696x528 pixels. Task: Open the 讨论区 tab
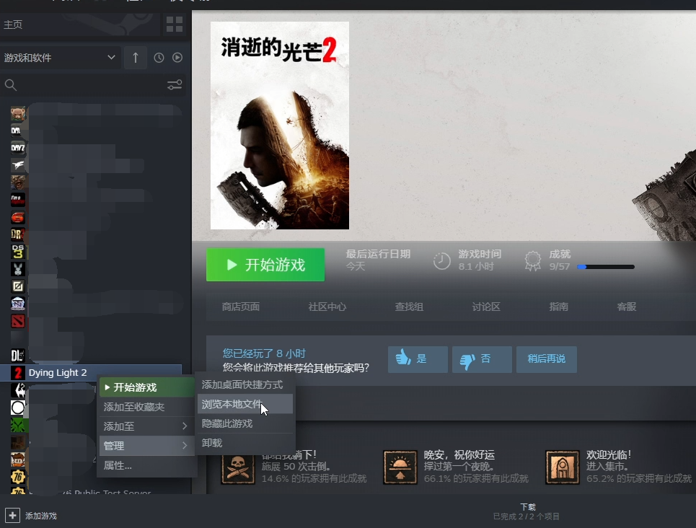(486, 307)
